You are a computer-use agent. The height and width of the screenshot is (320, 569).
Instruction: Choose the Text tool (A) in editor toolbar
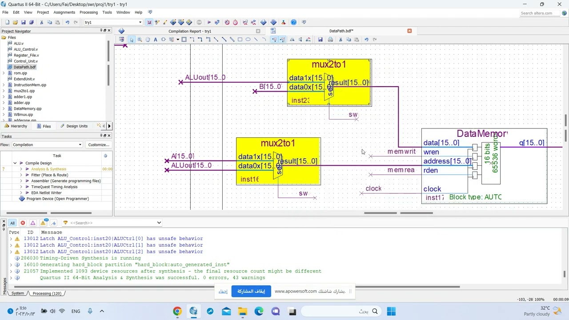click(x=155, y=40)
